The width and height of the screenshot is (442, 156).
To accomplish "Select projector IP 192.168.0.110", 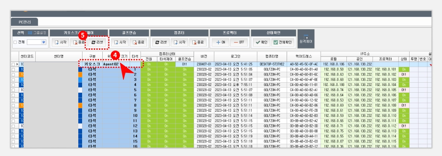I will click(x=385, y=116).
